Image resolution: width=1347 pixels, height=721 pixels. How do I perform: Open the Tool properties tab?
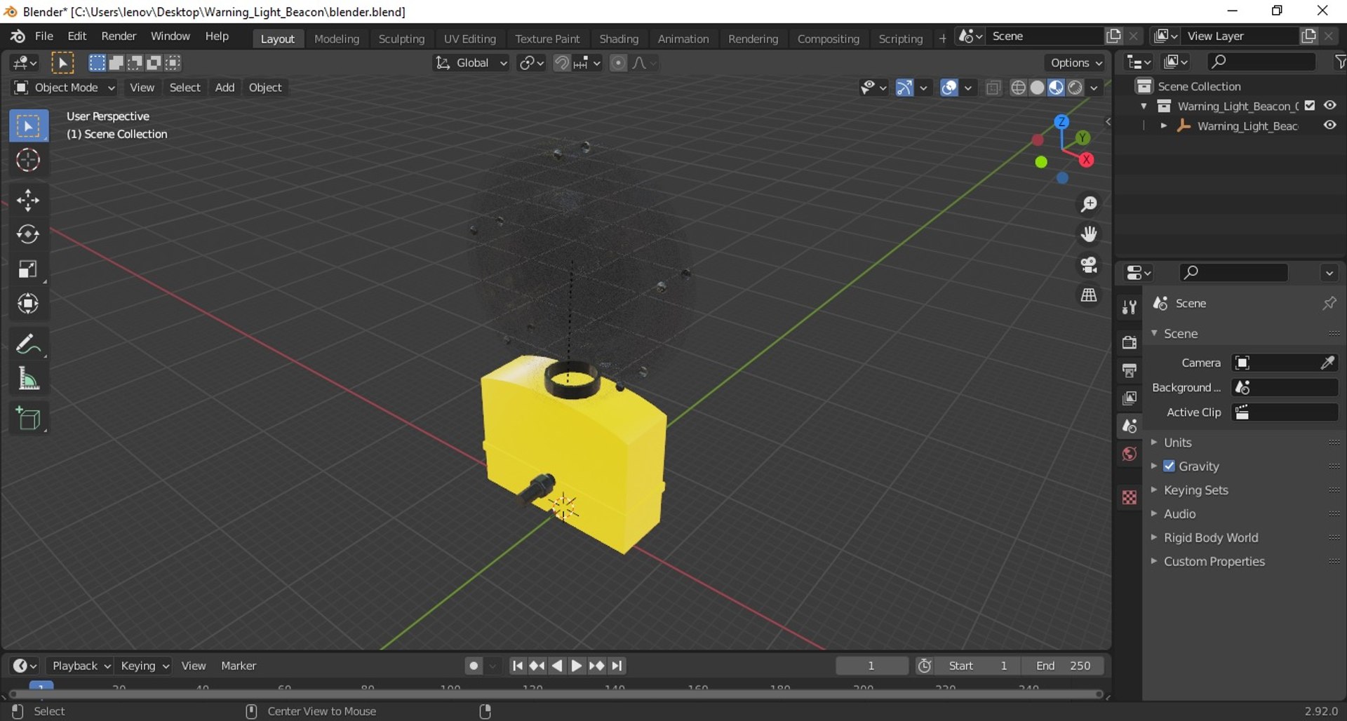point(1129,307)
